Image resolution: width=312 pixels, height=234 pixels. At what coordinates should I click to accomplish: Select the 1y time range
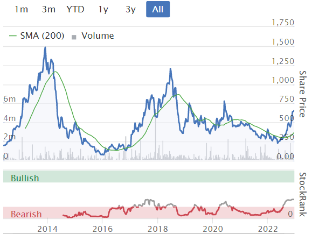(x=103, y=9)
